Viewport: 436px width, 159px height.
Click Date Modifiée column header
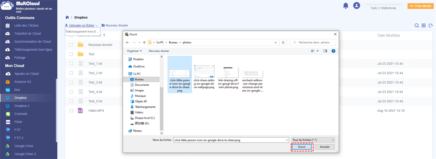(x=388, y=35)
